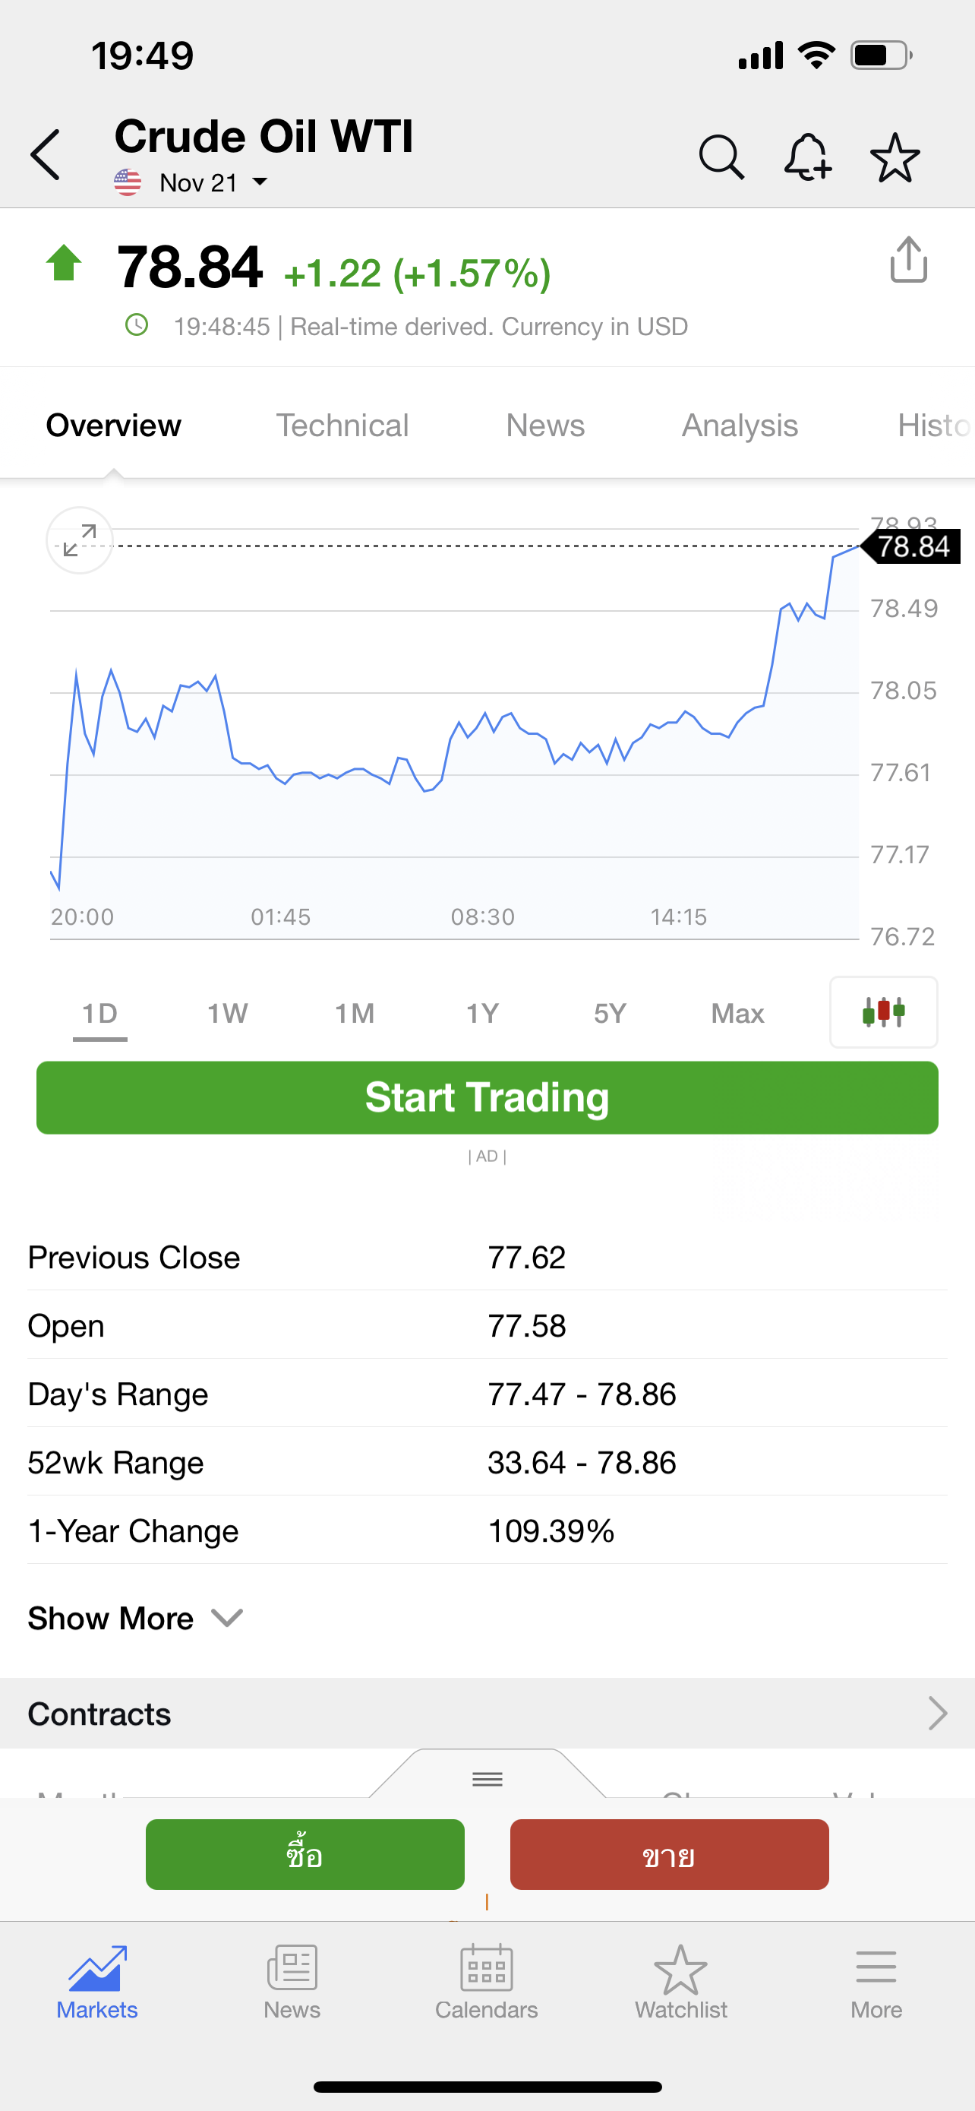Expand Show More details

(135, 1619)
